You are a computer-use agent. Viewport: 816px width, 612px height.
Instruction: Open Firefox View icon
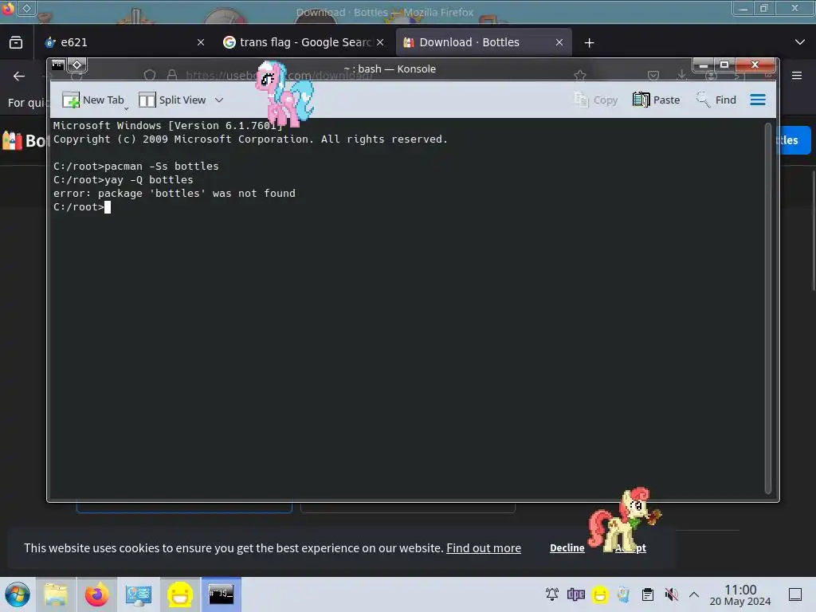point(16,43)
